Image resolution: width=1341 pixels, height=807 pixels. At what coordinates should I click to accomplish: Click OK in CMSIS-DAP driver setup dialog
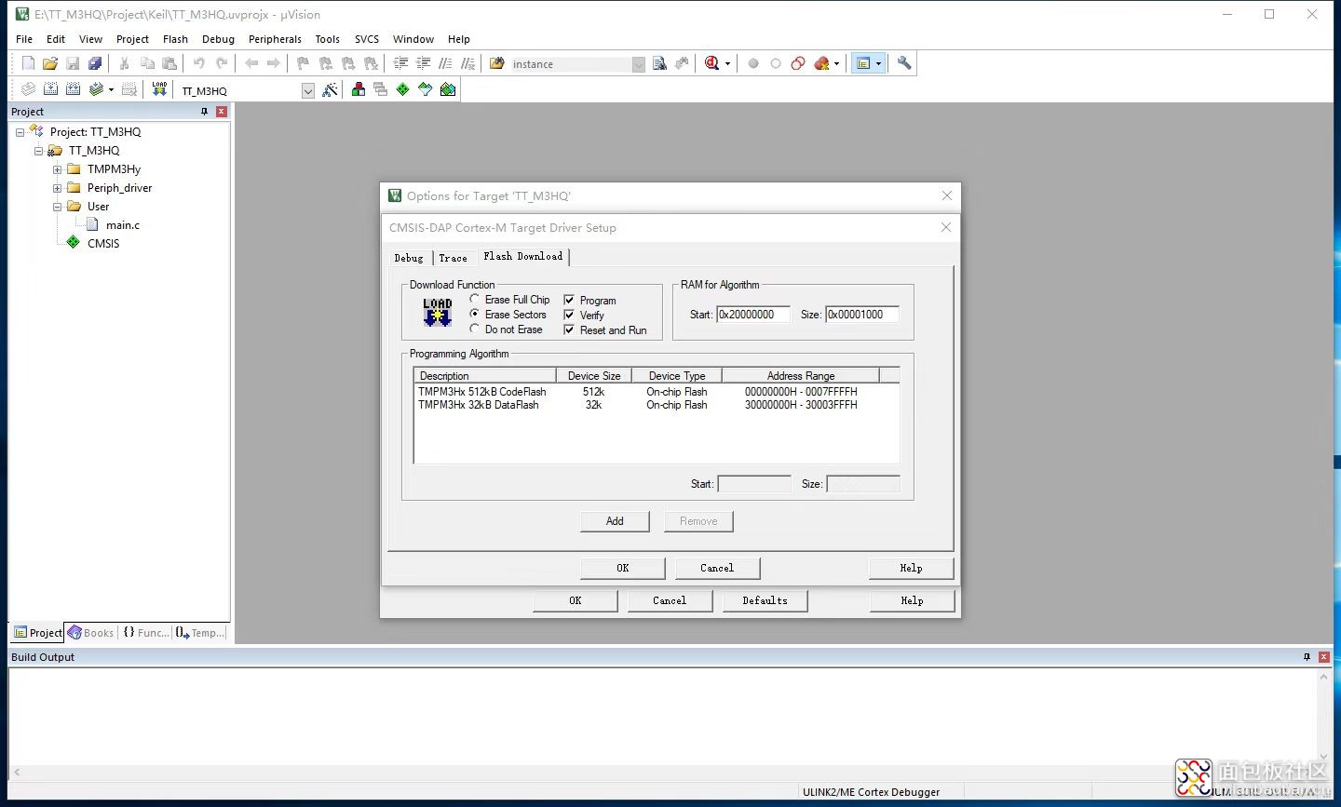coord(623,568)
